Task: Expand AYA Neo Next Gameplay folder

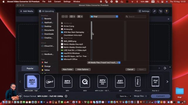Action: [88, 32]
